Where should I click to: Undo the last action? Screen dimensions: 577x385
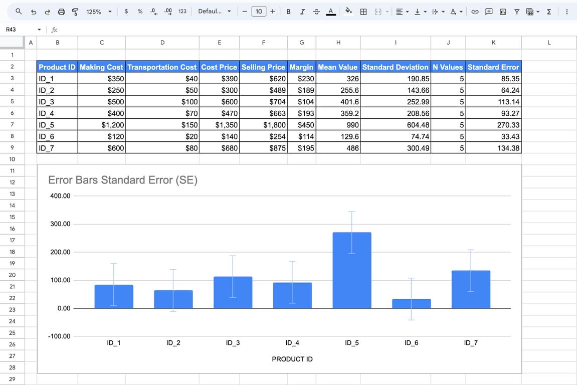point(34,12)
